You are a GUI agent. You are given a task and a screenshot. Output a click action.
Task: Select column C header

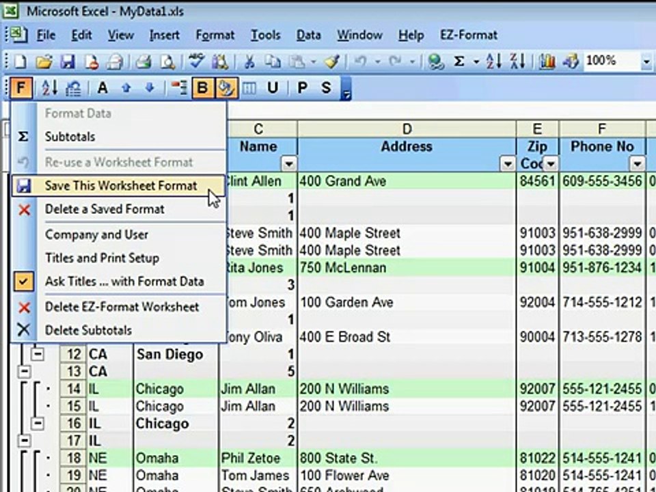coord(258,129)
